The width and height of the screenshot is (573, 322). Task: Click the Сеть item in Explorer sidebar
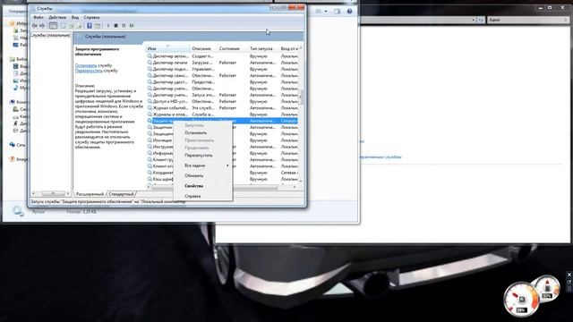coord(18,145)
